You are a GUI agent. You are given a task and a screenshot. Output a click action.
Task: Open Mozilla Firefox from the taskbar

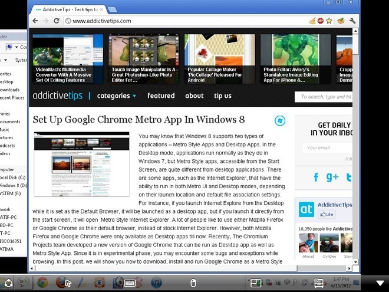[61, 283]
